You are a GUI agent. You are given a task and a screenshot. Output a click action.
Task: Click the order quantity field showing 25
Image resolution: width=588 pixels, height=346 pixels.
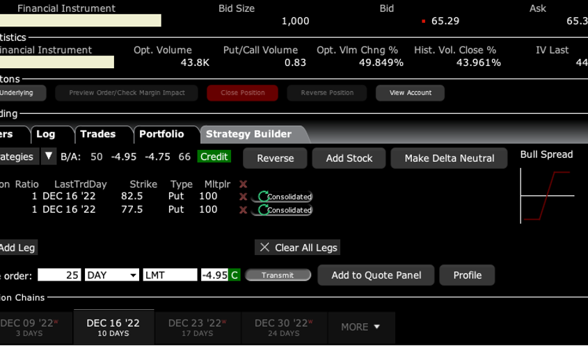(x=59, y=275)
